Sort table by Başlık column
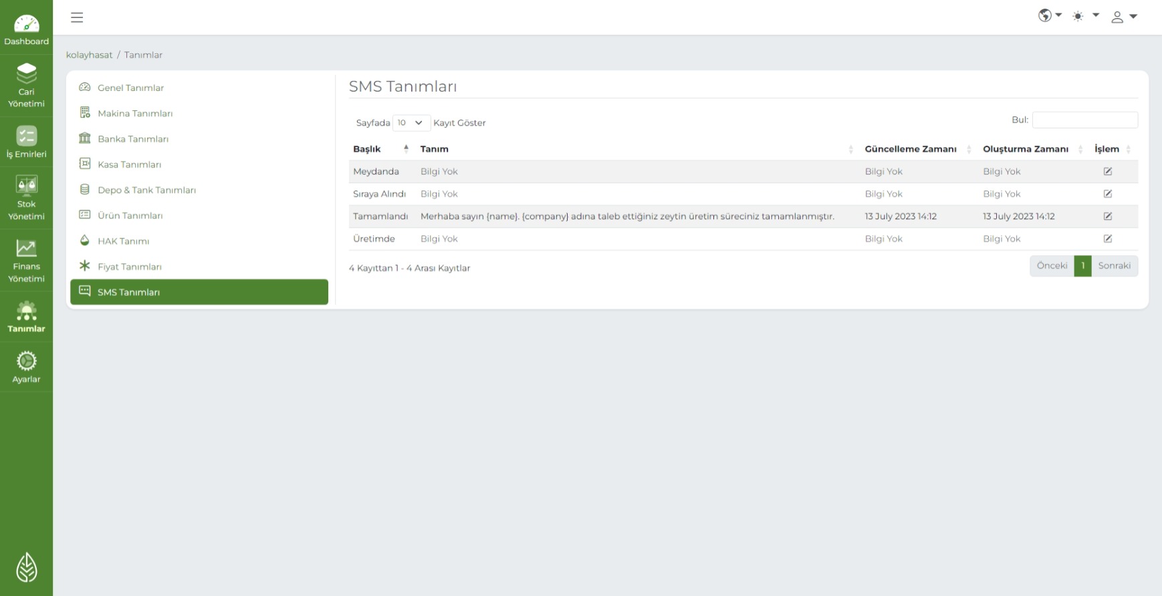The height and width of the screenshot is (596, 1162). (x=381, y=149)
